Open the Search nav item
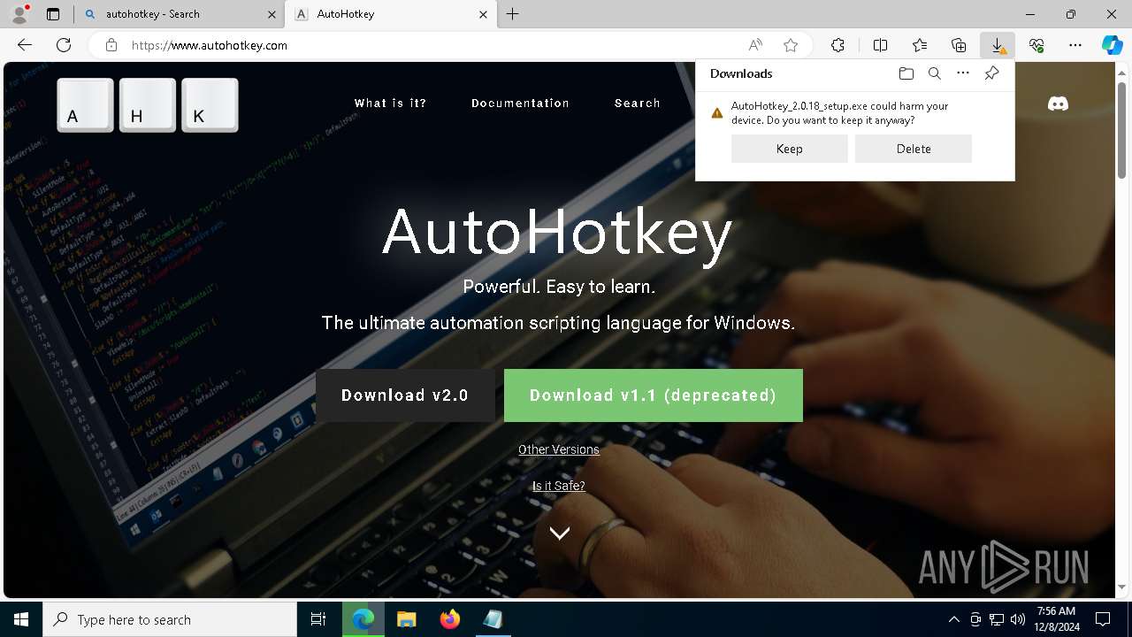Screen dimensions: 1132x637 638,104
